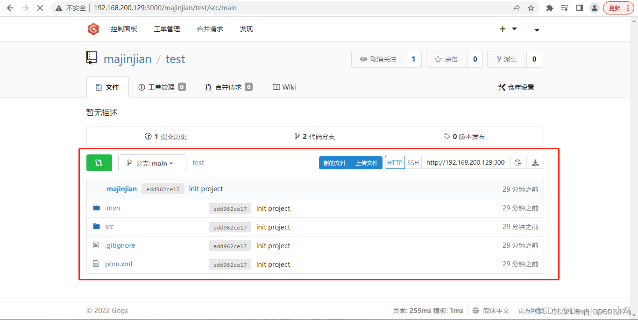638x320 pixels.
Task: View the 1 提交历史 commits
Action: tap(166, 137)
